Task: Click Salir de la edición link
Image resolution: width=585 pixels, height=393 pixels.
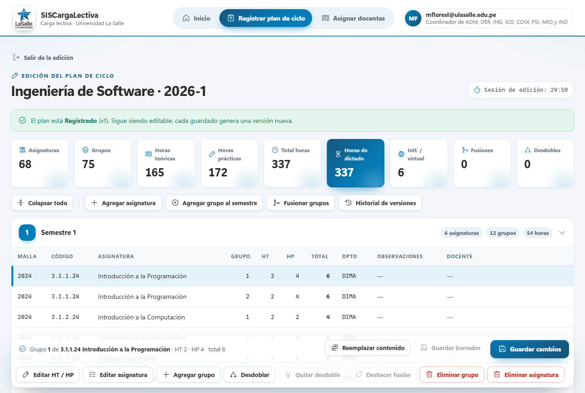Action: point(43,58)
